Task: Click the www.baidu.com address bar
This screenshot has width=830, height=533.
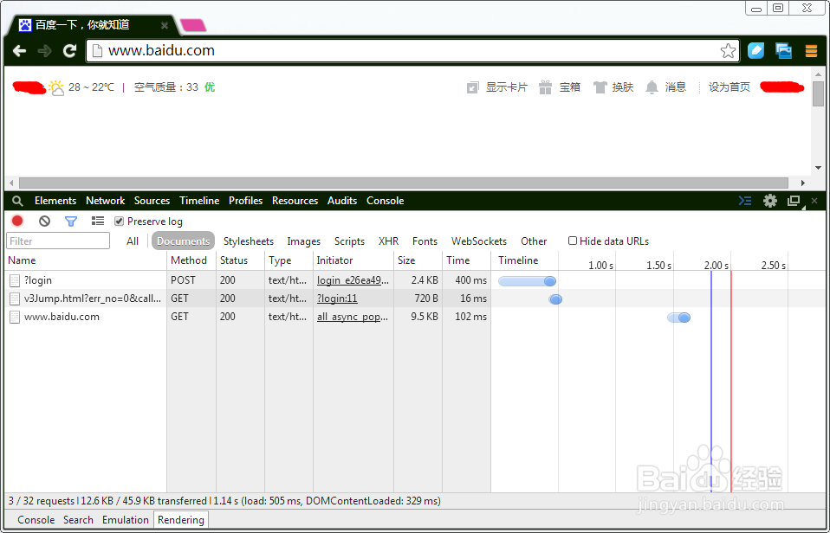Action: pyautogui.click(x=413, y=51)
